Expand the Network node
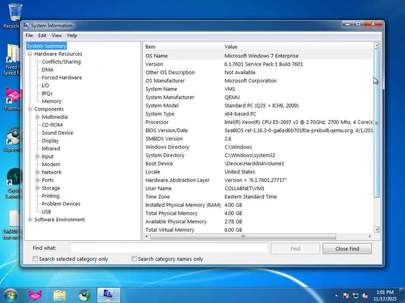This screenshot has width=405, height=303. pyautogui.click(x=38, y=172)
